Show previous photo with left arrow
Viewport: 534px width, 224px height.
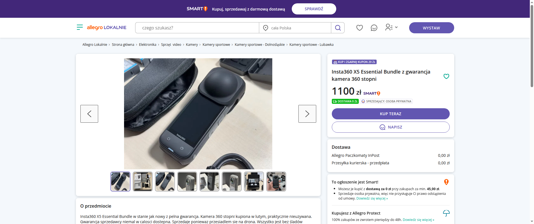point(89,114)
